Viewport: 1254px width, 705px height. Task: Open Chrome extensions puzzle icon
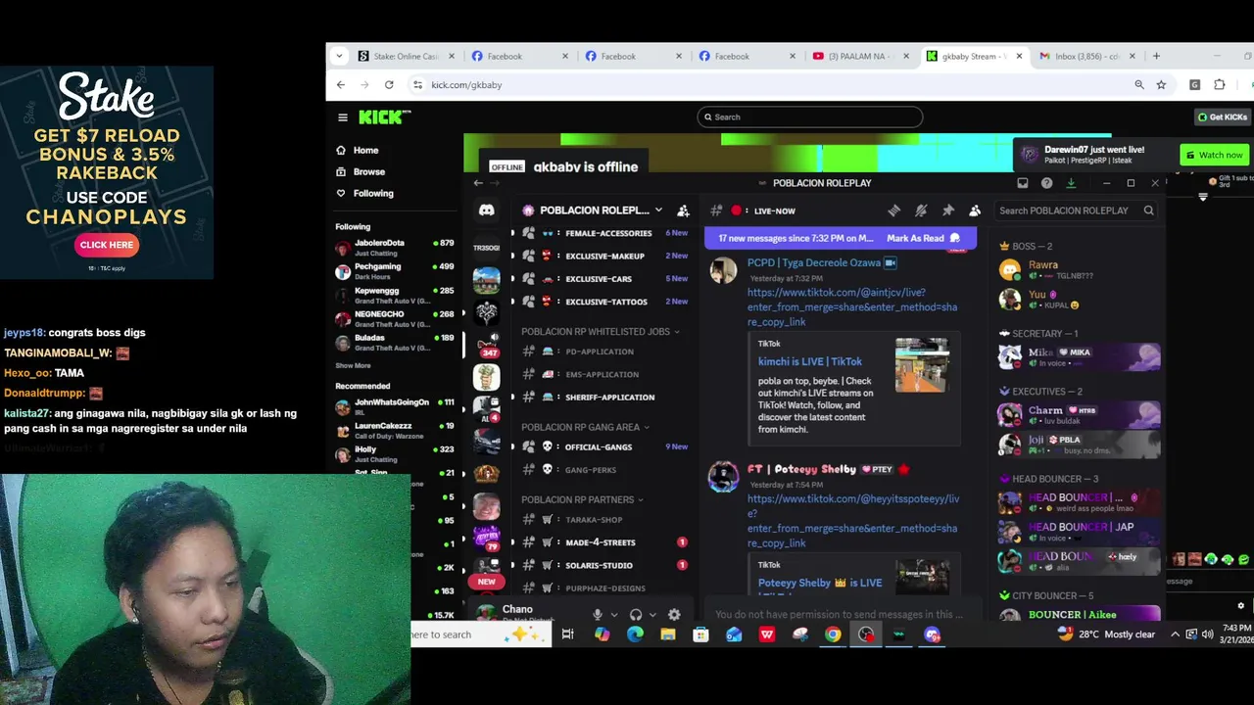(1219, 85)
